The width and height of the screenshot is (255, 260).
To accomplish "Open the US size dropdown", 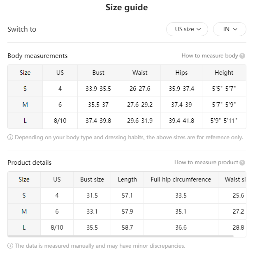I will tap(187, 29).
